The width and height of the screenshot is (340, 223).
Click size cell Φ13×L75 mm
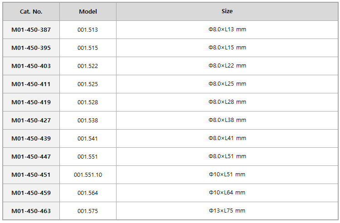[227, 211]
